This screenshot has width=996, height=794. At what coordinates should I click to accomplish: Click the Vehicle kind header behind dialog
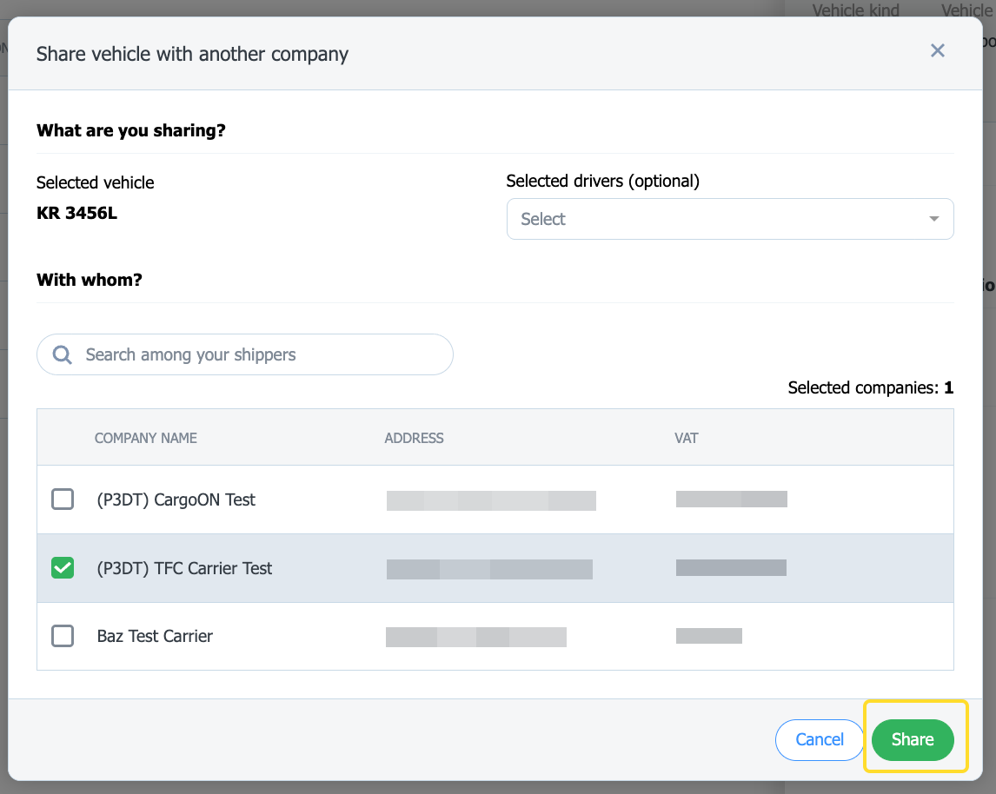pos(855,10)
